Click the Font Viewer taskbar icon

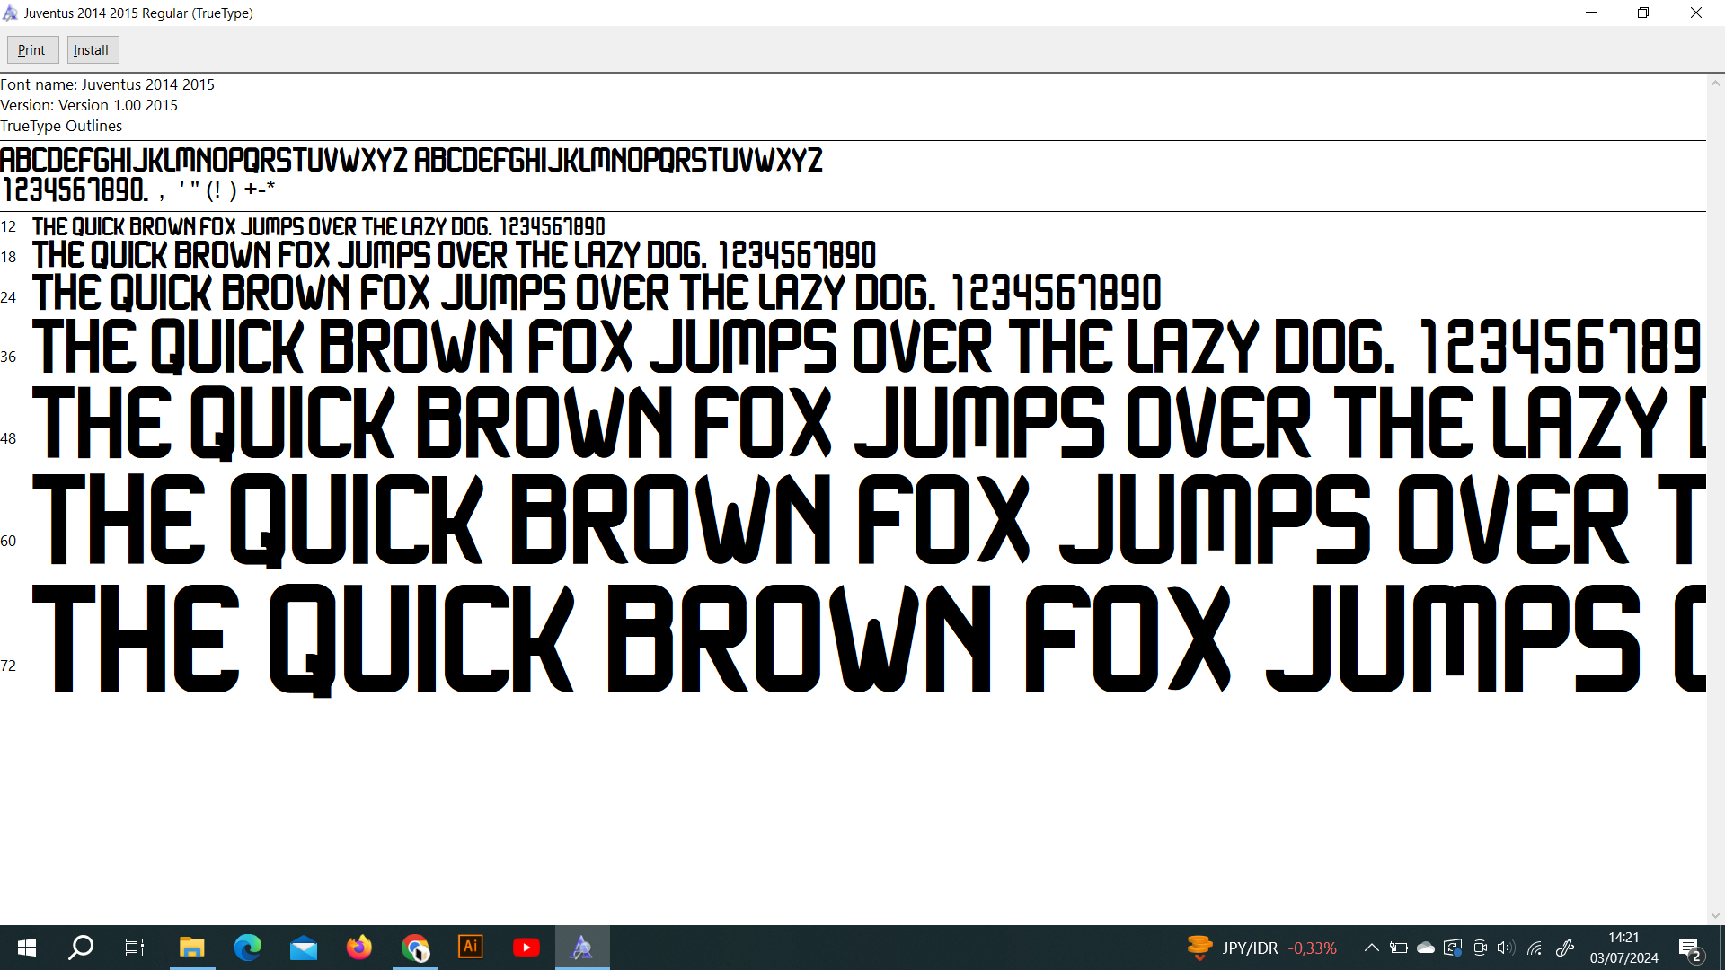582,948
